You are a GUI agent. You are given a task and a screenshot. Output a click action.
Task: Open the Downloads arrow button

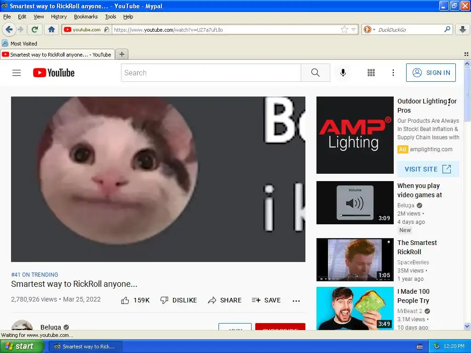463,29
